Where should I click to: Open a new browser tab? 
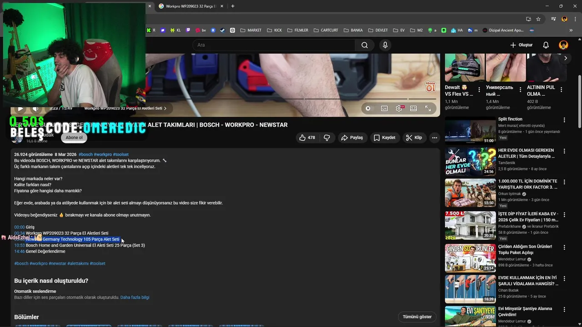[x=233, y=6]
